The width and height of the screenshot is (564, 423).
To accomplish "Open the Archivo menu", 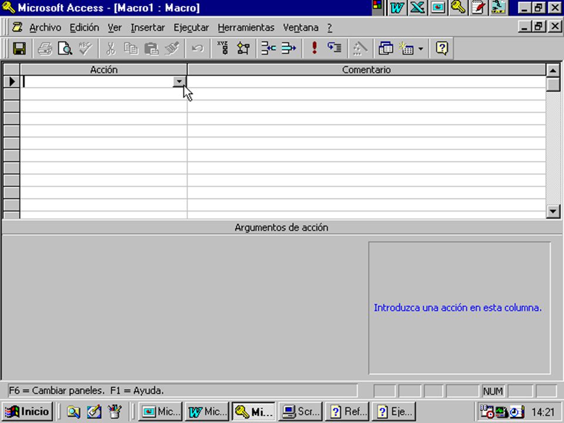I will pos(45,28).
